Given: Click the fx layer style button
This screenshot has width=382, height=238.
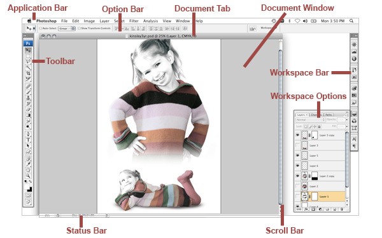Looking at the screenshot, I should 306,209.
